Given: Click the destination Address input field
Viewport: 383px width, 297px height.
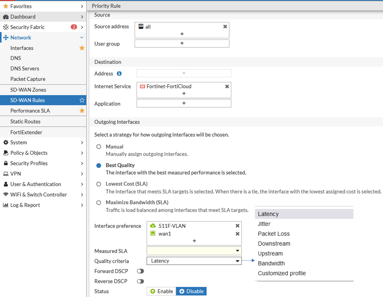Looking at the screenshot, I should pyautogui.click(x=184, y=73).
